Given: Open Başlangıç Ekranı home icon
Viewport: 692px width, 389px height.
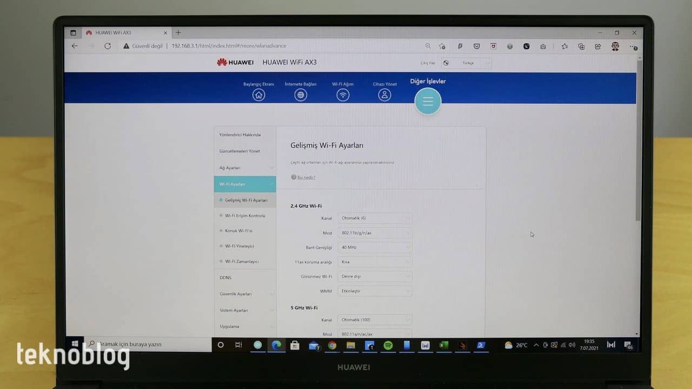Looking at the screenshot, I should pyautogui.click(x=259, y=95).
